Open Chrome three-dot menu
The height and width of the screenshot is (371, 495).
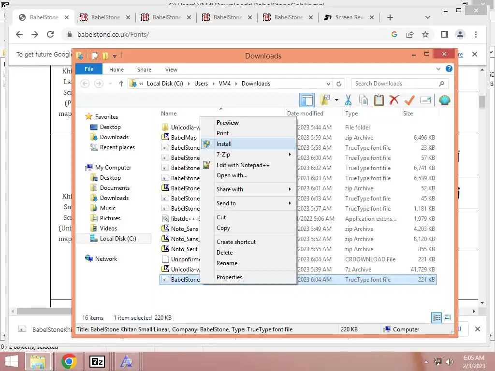[x=476, y=34]
